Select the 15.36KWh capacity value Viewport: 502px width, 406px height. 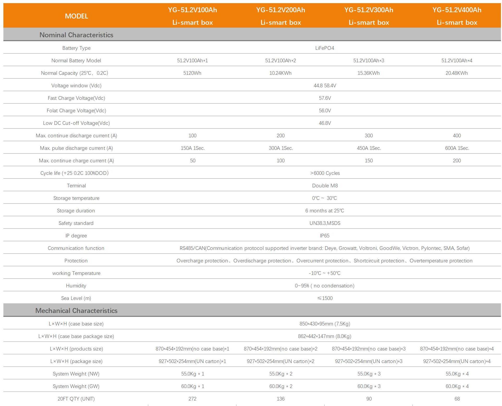click(369, 73)
